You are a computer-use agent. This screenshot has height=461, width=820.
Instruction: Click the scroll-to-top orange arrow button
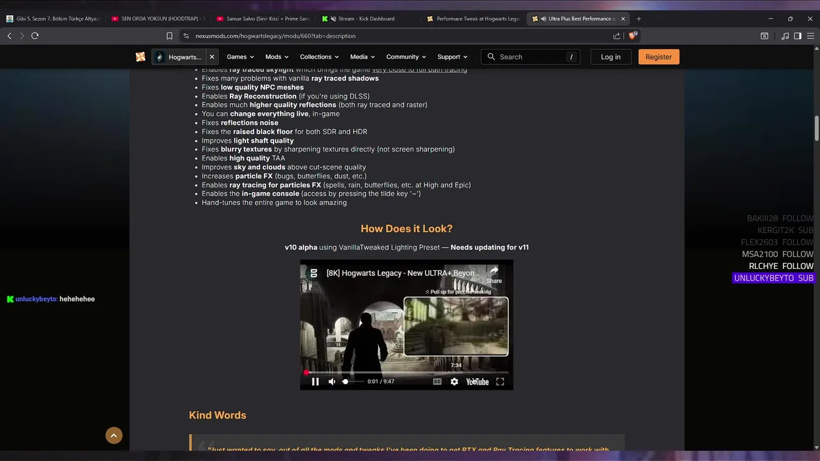113,435
